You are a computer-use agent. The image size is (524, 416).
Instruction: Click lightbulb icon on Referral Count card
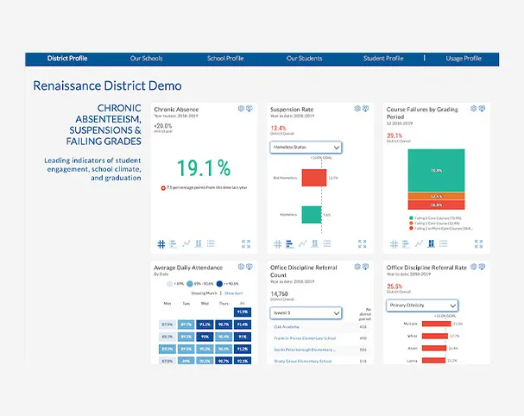[x=366, y=267]
